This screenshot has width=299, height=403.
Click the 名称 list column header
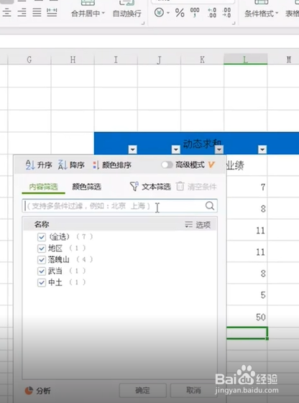click(x=42, y=225)
